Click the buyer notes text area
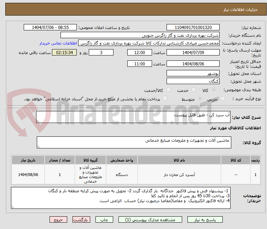 tap(121, 198)
